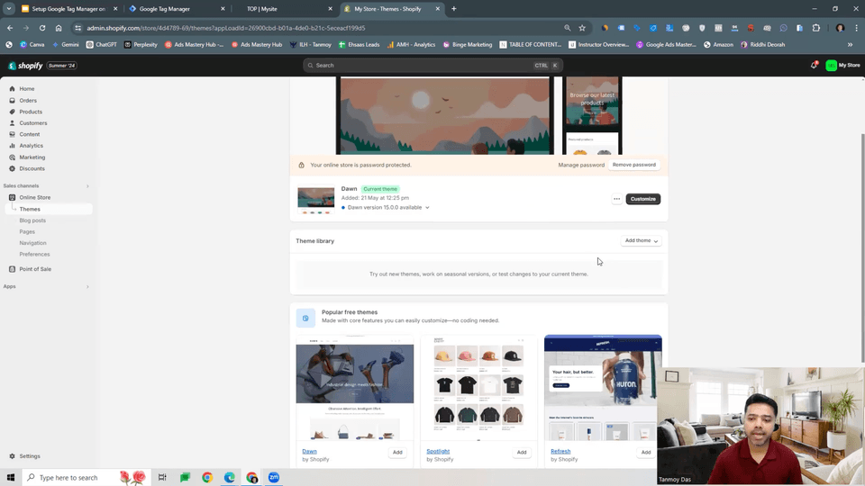Image resolution: width=865 pixels, height=486 pixels.
Task: Open the notifications bell
Action: [815, 65]
